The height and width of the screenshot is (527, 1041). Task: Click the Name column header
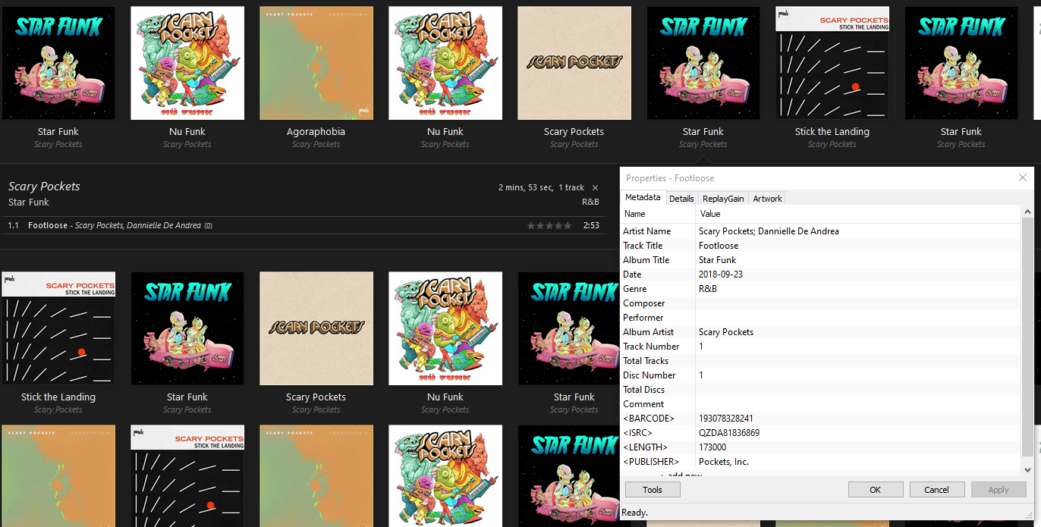tap(658, 214)
